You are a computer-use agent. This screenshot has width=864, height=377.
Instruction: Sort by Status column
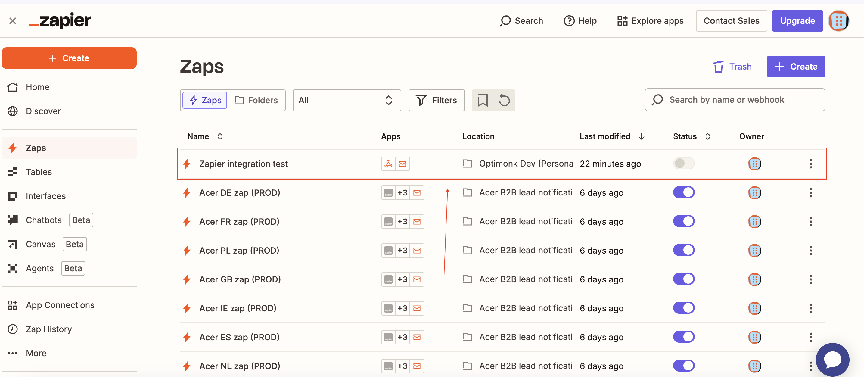click(692, 136)
